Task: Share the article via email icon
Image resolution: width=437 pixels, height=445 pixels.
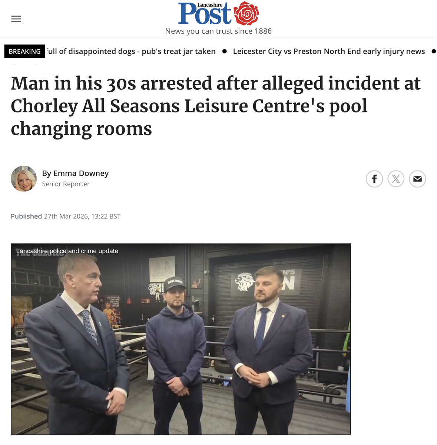Action: pyautogui.click(x=417, y=179)
